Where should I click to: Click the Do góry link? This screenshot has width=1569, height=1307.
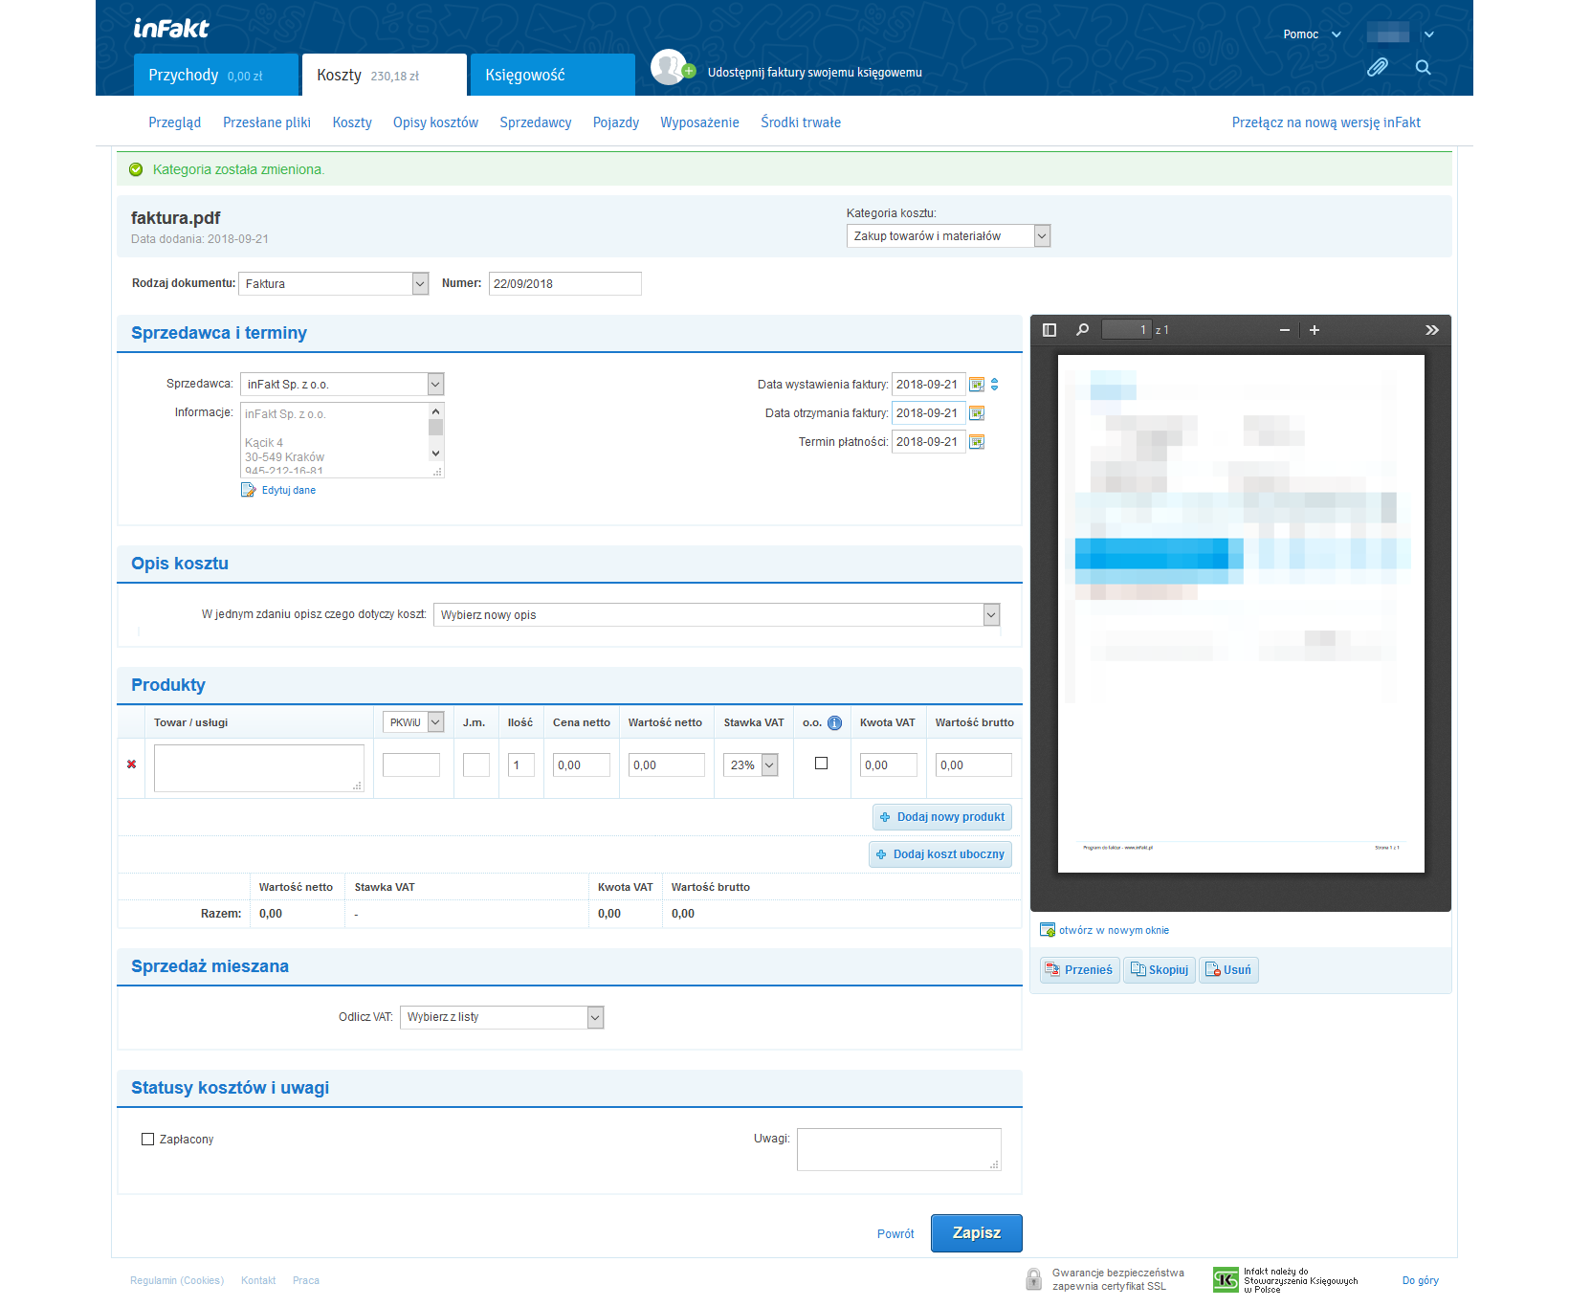coord(1421,1280)
